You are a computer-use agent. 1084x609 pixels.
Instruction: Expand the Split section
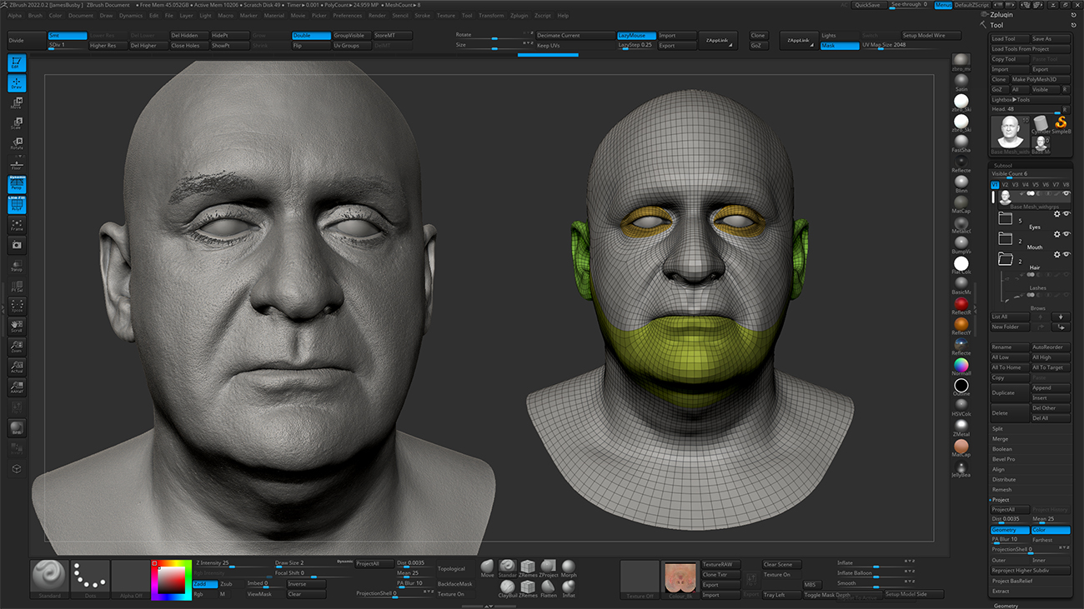click(x=998, y=429)
